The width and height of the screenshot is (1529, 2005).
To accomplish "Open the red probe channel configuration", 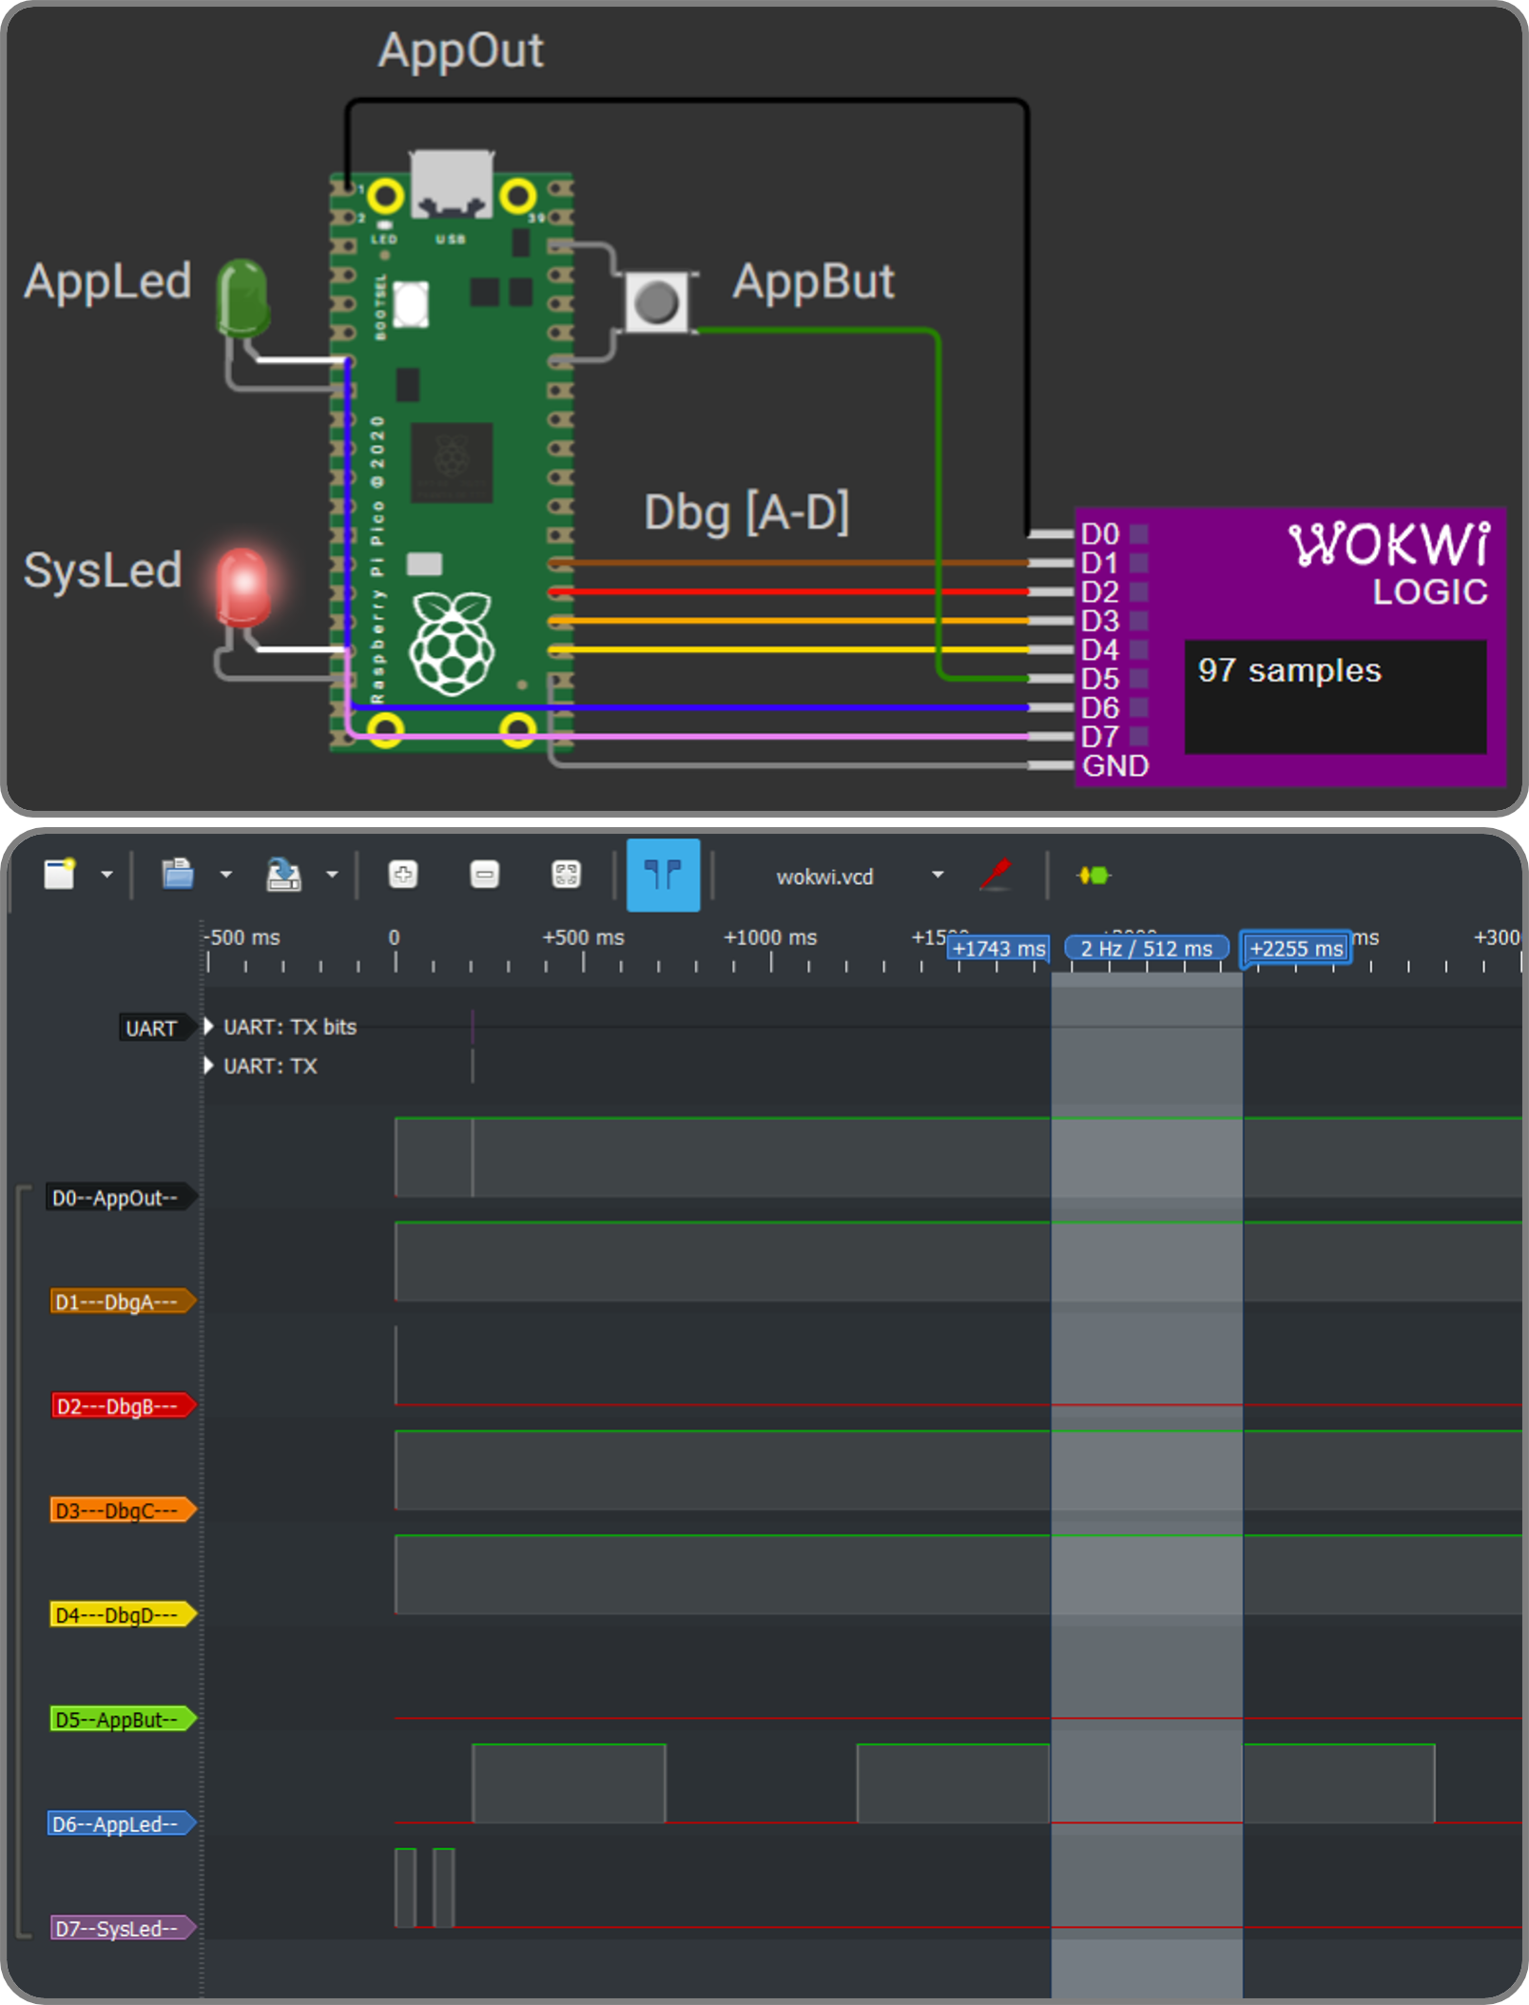I will tap(995, 874).
